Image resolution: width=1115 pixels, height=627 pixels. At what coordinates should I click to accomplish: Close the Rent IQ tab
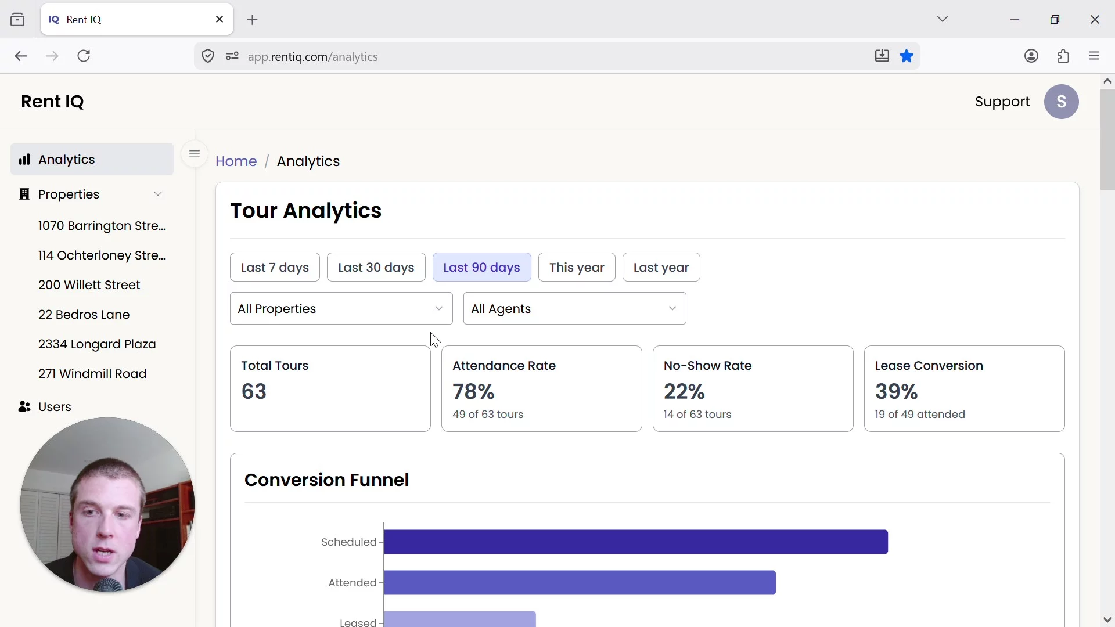click(x=220, y=20)
